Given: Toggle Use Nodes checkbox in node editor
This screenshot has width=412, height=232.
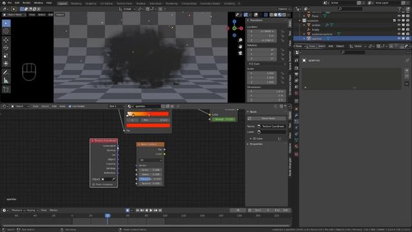Looking at the screenshot, I should click(x=70, y=106).
